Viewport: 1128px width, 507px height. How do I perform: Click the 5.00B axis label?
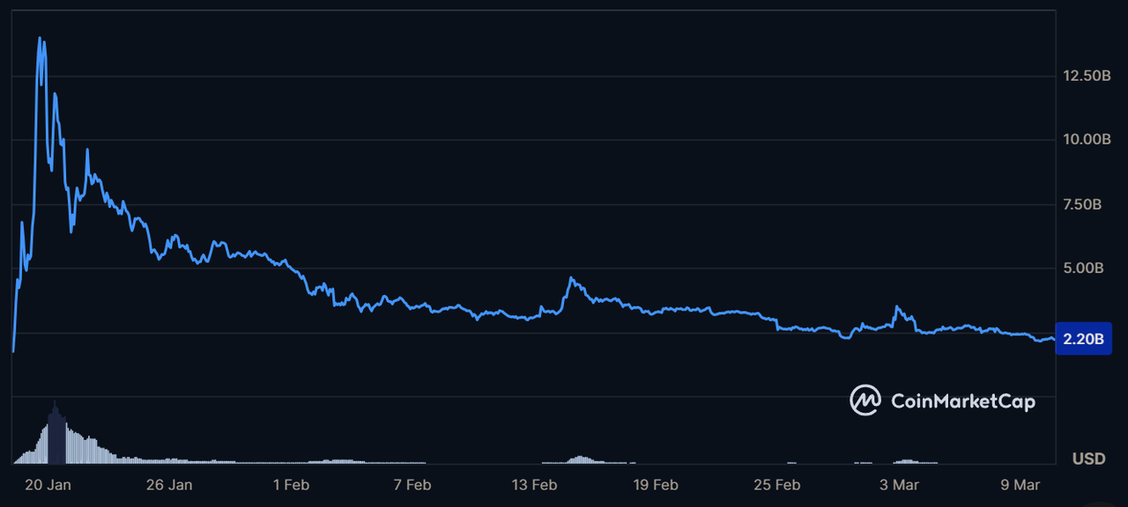pos(1084,268)
